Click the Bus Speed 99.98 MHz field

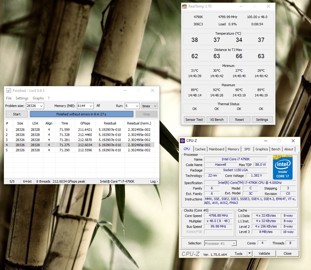click(x=218, y=226)
